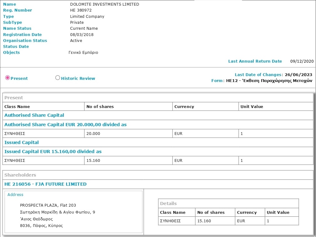
Task: Click 'Authorised Share Capital EUR 20.000,00 divided as'
Action: point(65,125)
